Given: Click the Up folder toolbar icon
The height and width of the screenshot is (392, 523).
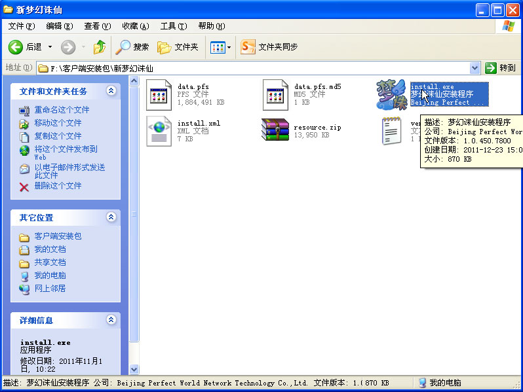Looking at the screenshot, I should pyautogui.click(x=100, y=47).
